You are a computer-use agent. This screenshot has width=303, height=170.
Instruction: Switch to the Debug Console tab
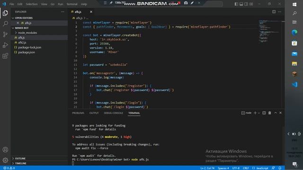click(x=114, y=113)
